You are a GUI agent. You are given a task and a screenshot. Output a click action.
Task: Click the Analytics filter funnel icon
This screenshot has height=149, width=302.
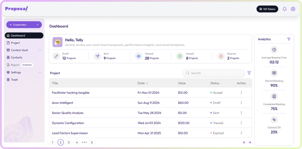[x=289, y=39]
